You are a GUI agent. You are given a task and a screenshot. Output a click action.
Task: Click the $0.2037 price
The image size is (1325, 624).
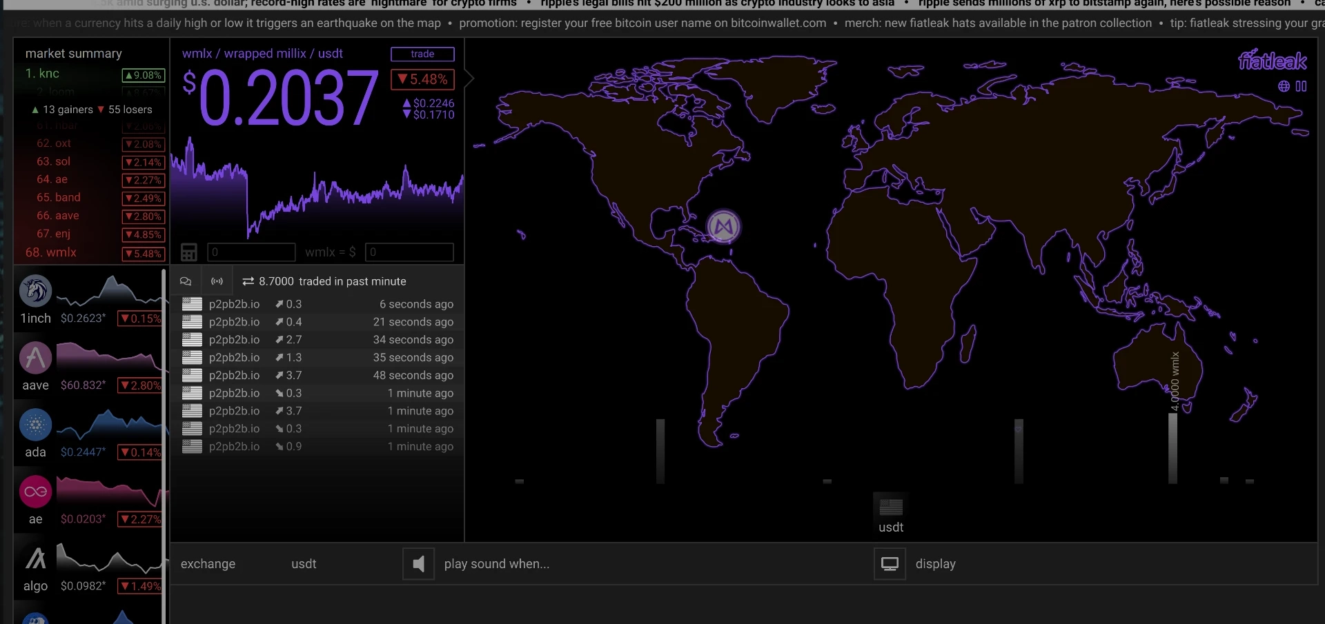tap(280, 99)
